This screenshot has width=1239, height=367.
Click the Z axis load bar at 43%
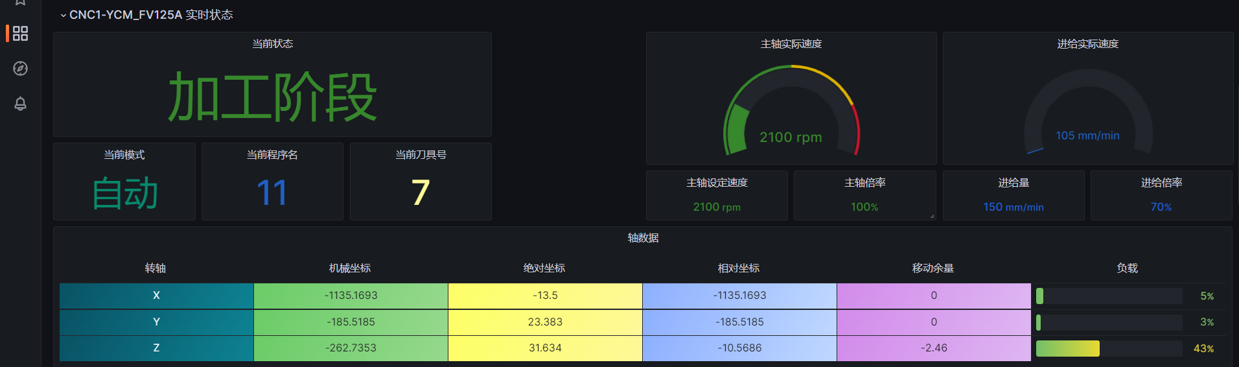(1068, 348)
